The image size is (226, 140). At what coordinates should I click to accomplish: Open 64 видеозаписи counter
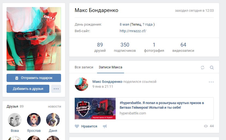pos(183,47)
